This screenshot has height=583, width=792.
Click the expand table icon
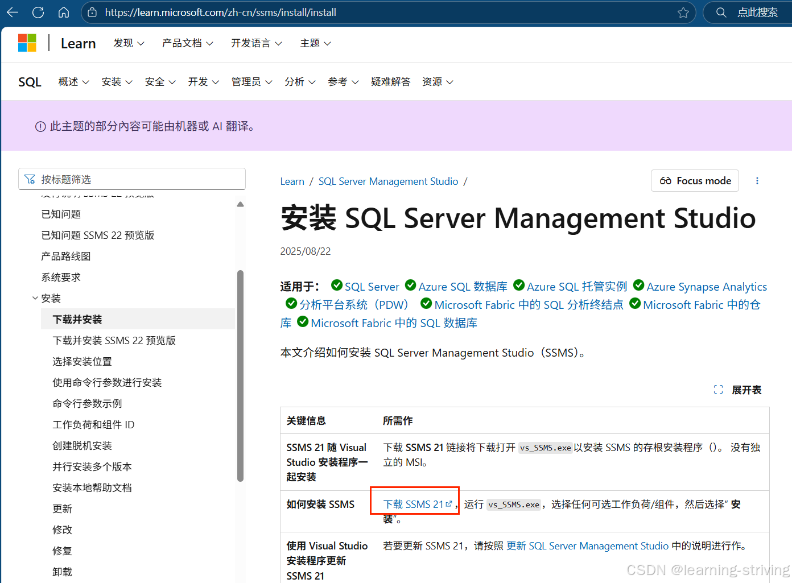(718, 390)
